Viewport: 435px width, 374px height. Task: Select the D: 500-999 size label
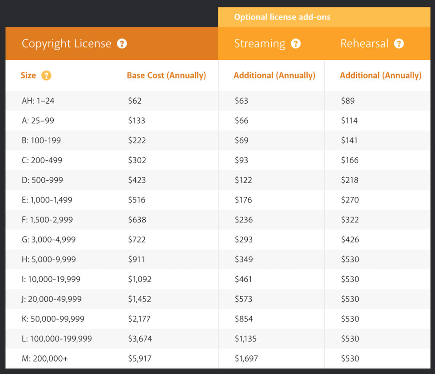(42, 180)
